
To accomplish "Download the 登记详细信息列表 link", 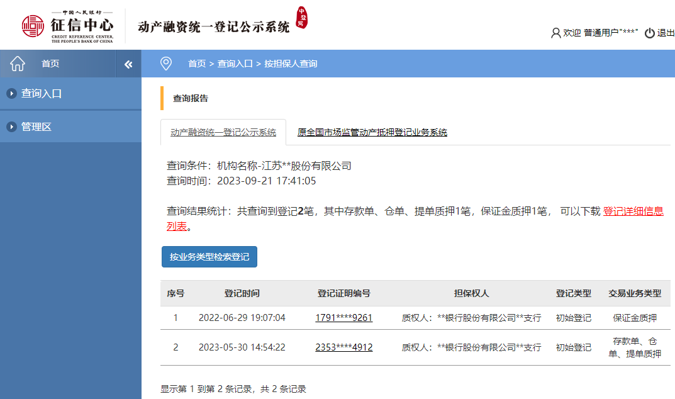I will click(x=633, y=211).
